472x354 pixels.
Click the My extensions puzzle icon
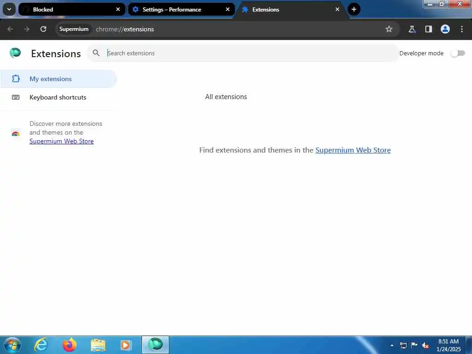tap(16, 79)
